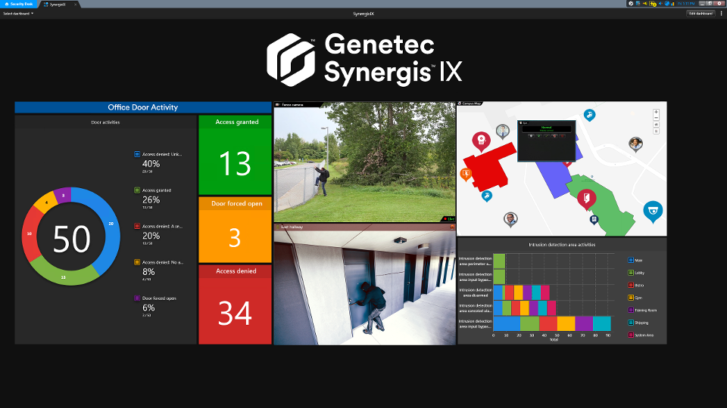The image size is (727, 408).
Task: Select the East hallway camera feed
Action: [x=365, y=287]
